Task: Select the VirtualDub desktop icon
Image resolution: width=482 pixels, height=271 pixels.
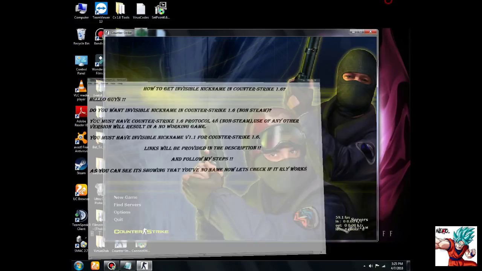Action: 101,244
